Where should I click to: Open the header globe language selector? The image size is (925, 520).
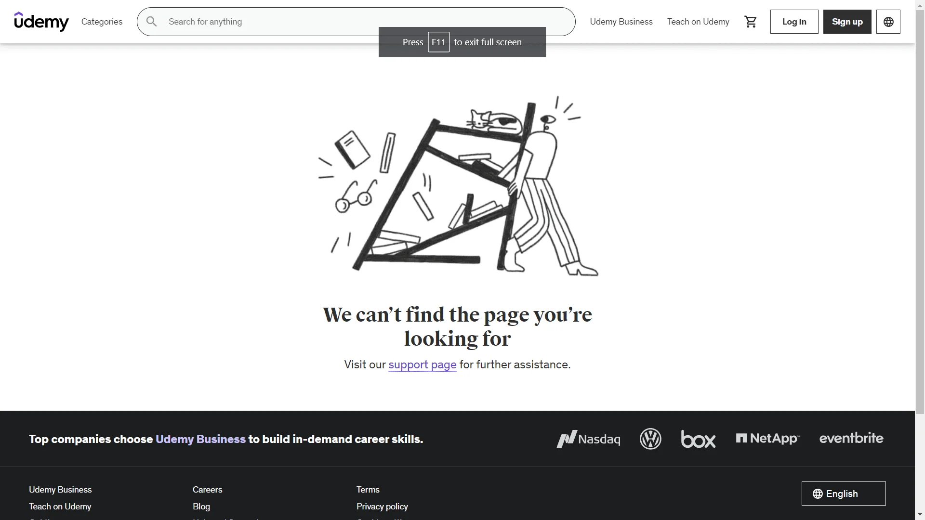tap(888, 22)
